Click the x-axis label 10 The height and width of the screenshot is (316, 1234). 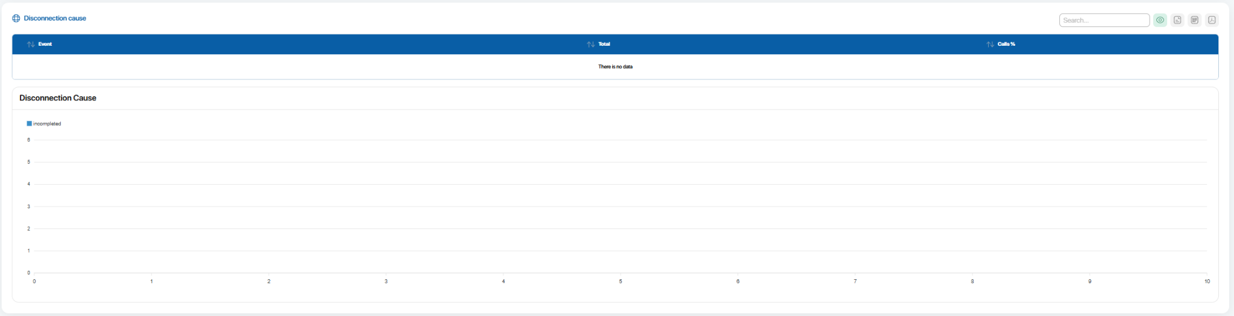pyautogui.click(x=1207, y=282)
